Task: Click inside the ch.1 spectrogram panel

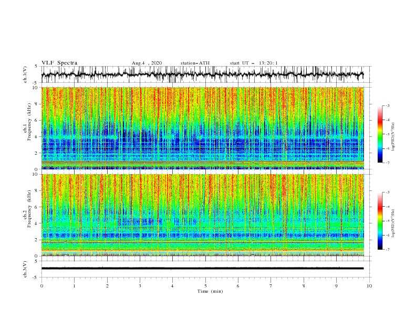Action: tap(203, 128)
